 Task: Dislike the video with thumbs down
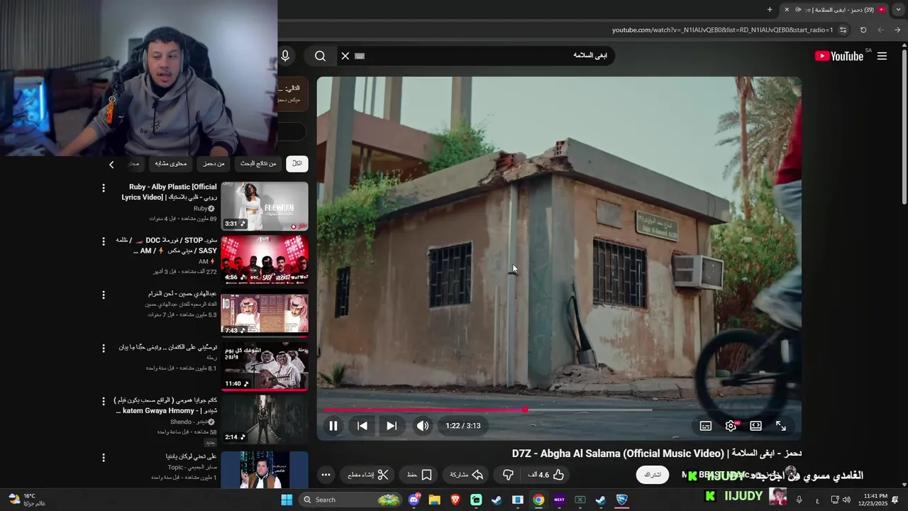[508, 475]
